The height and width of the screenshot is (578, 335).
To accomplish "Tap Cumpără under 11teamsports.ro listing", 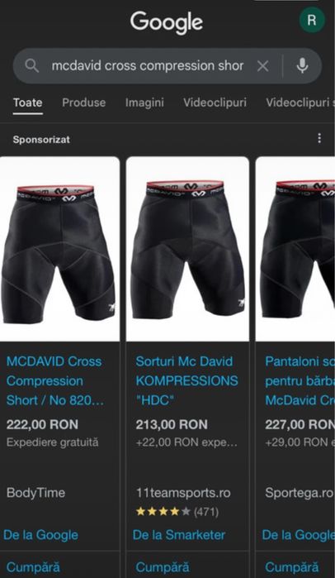I will pos(163,567).
